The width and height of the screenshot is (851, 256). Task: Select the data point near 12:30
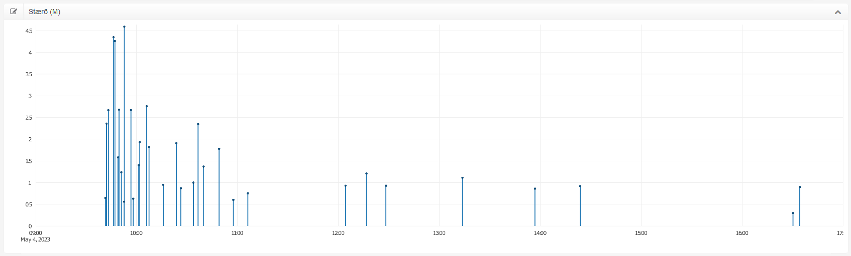coord(386,186)
